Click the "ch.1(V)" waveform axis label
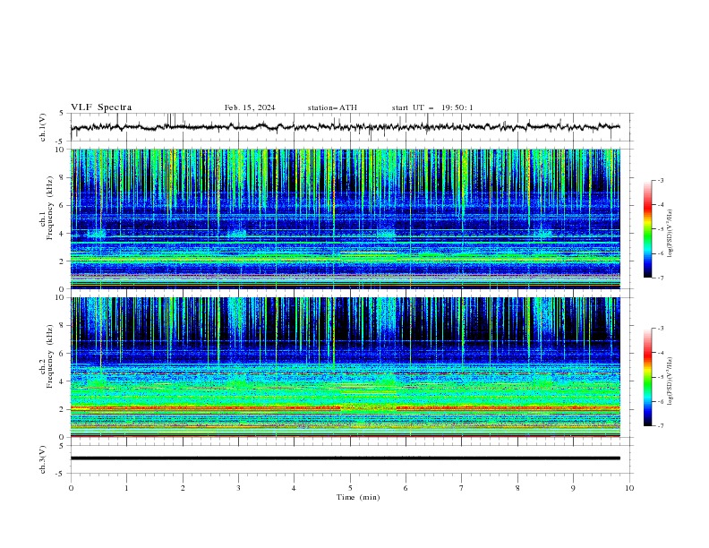709x548 pixels. [43, 127]
